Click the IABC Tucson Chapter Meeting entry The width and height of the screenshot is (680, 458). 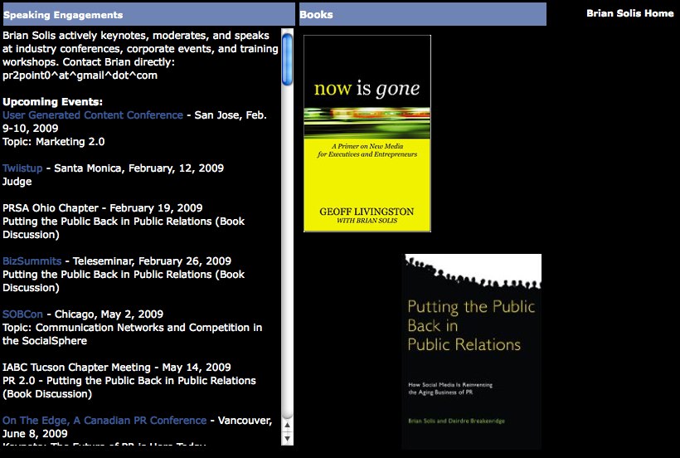[x=117, y=368]
